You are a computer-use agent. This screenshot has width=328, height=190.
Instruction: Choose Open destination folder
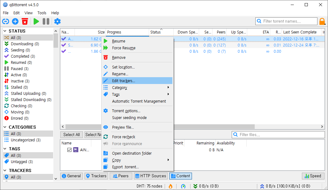(x=137, y=153)
